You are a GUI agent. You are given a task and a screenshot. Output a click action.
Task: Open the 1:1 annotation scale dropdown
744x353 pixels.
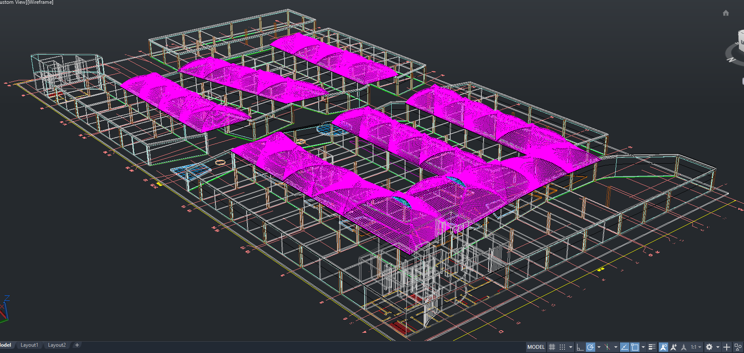(697, 347)
